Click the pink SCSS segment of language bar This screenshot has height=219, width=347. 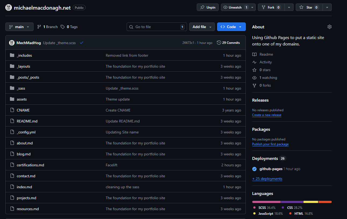point(266,202)
